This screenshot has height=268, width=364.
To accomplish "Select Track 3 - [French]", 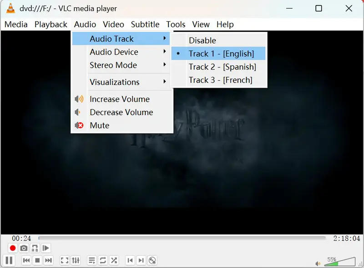I will tap(218, 80).
